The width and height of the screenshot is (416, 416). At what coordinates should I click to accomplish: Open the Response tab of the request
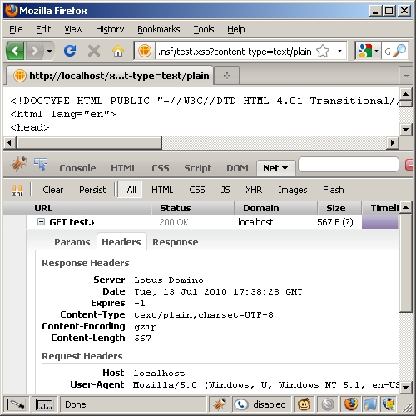(x=176, y=242)
